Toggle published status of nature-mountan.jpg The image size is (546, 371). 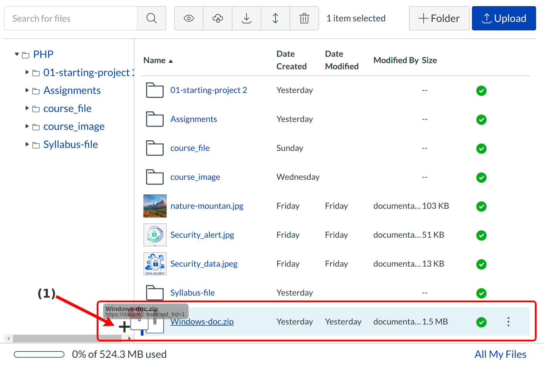pyautogui.click(x=481, y=206)
